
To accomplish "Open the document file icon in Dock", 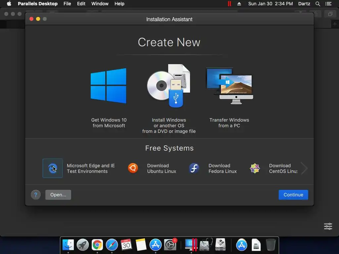I will click(256, 245).
